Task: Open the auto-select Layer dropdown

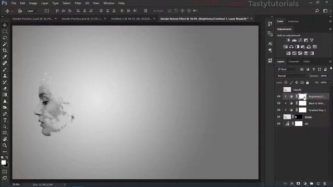Action: coord(33,11)
